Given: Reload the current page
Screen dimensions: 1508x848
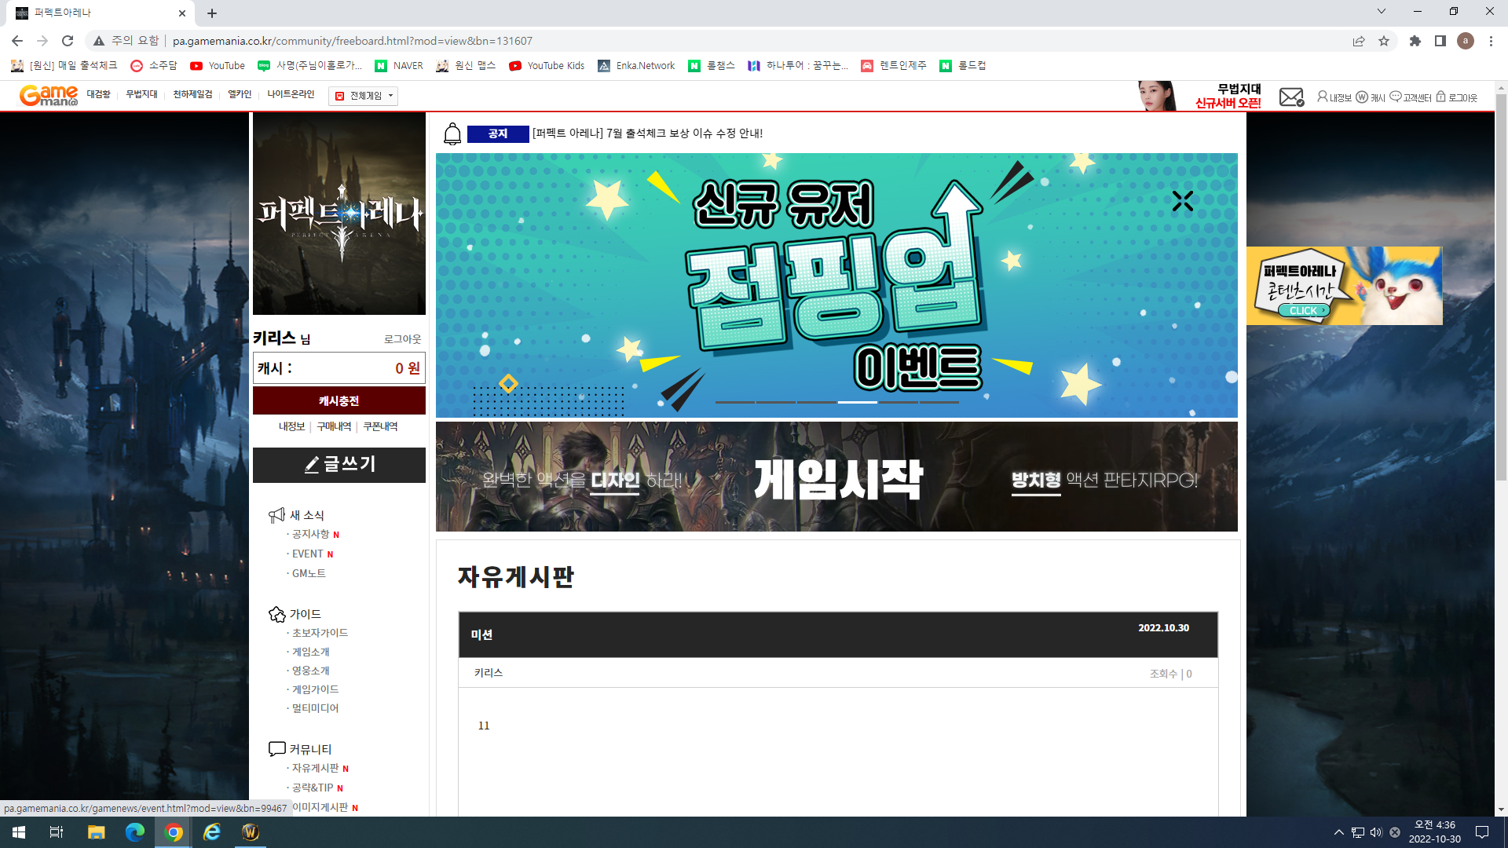Looking at the screenshot, I should (x=68, y=41).
